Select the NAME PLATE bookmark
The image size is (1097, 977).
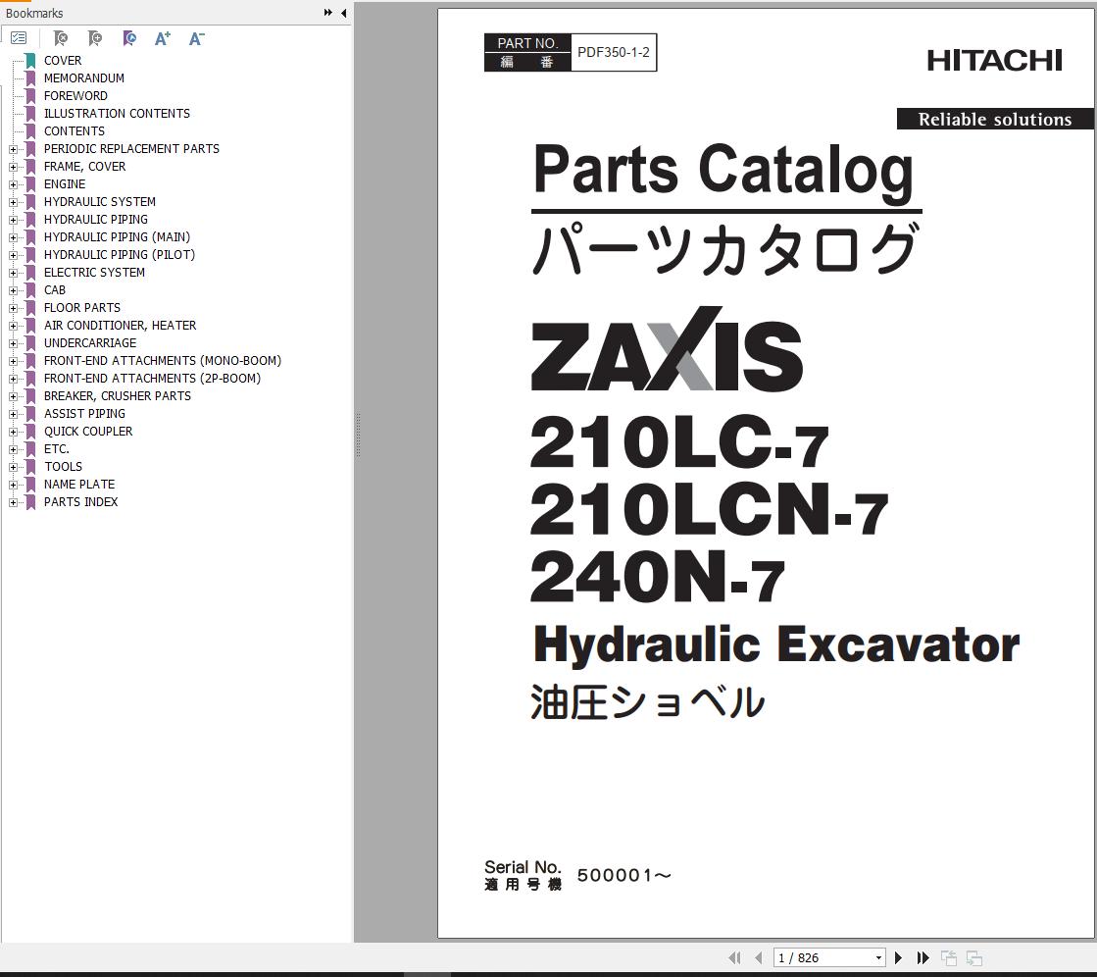tap(79, 485)
